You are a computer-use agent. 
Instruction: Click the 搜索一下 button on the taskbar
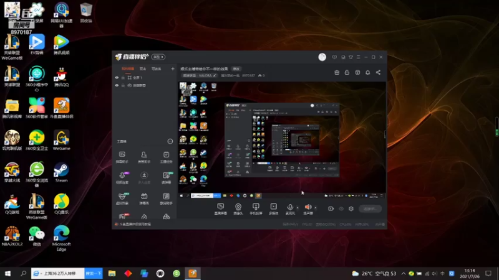(x=94, y=273)
